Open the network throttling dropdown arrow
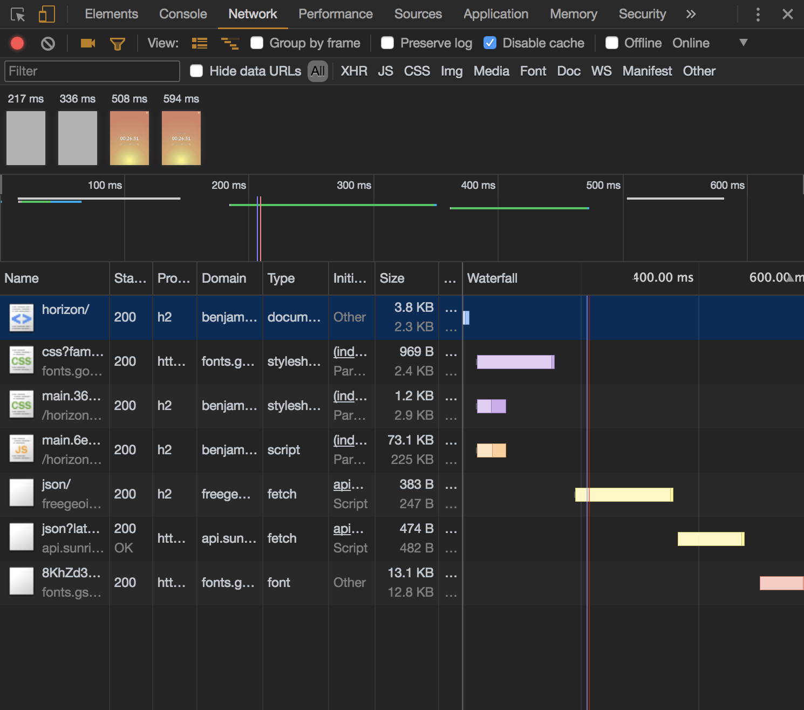The width and height of the screenshot is (804, 710). 743,43
